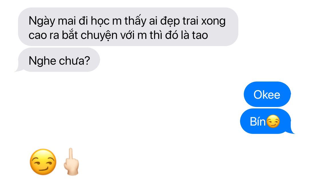Click the word xong on first line

213,21
